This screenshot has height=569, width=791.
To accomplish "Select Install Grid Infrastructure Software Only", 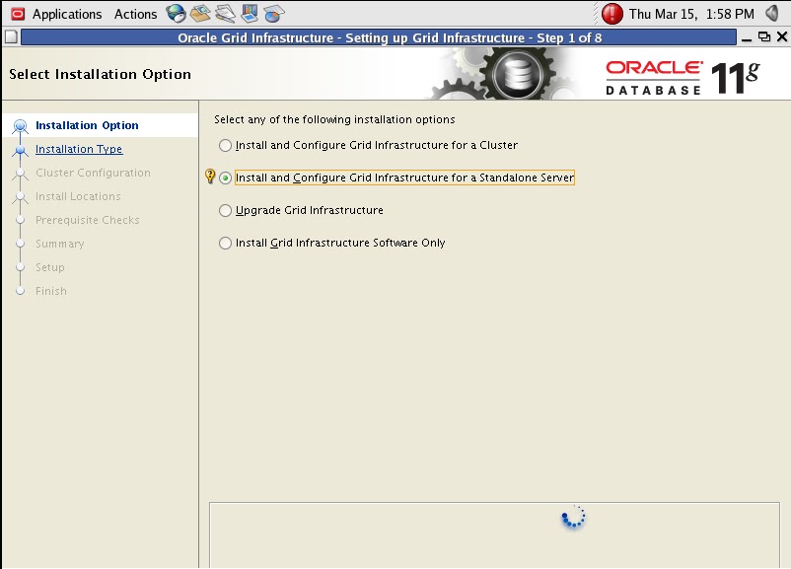I will coord(225,243).
